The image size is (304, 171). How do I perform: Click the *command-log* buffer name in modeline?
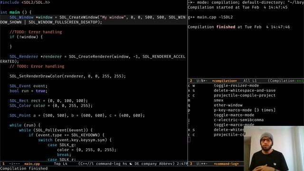(x=226, y=163)
